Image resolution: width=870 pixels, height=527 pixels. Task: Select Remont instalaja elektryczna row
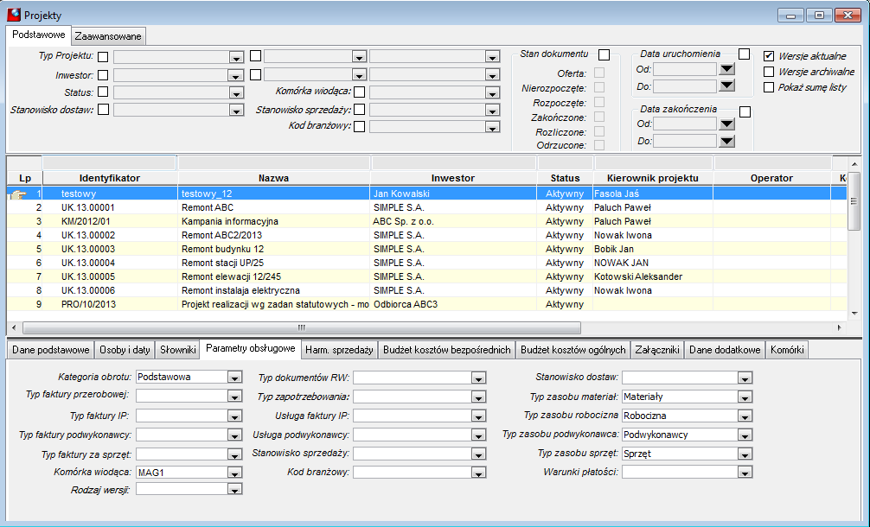[427, 290]
